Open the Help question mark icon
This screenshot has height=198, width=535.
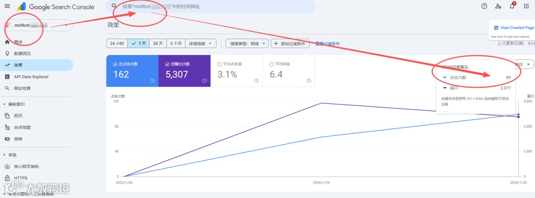[484, 6]
